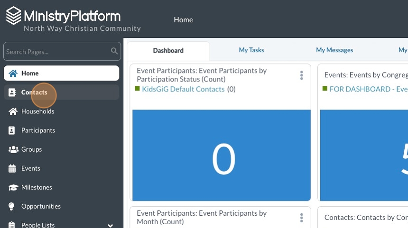Click the Groups people icon
The width and height of the screenshot is (408, 228).
pos(13,149)
